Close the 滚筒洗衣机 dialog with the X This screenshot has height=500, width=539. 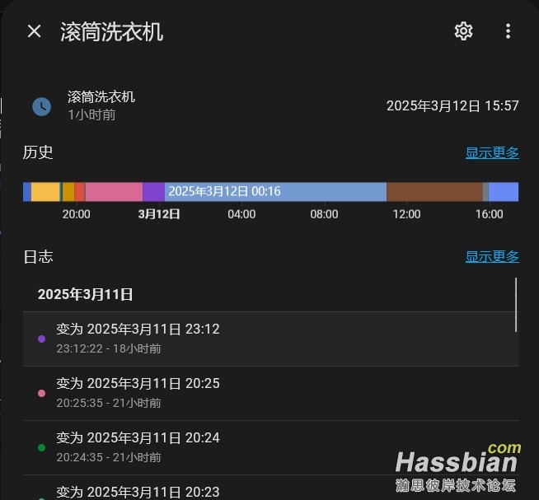[34, 31]
